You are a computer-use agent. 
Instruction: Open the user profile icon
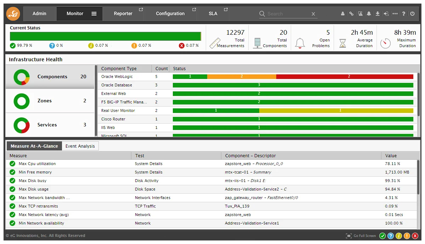click(343, 14)
